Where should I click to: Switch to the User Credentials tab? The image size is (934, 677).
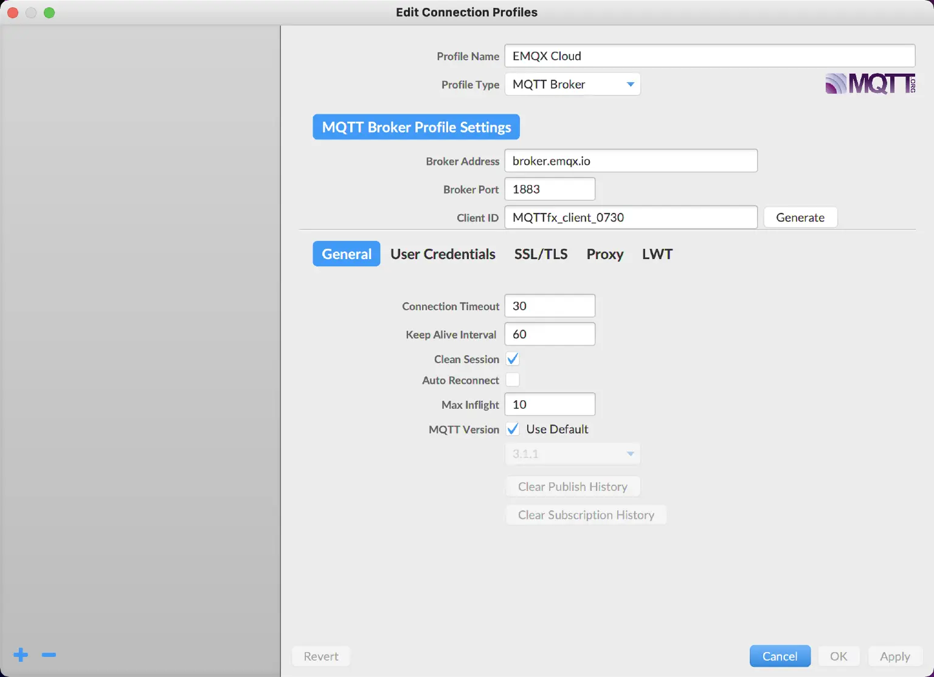click(x=443, y=254)
